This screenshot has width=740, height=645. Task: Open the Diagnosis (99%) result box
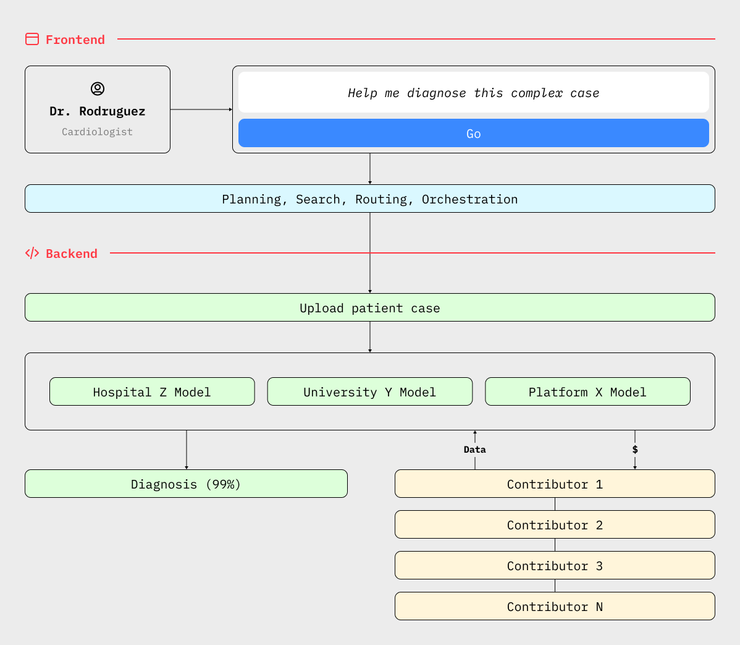[x=187, y=484]
